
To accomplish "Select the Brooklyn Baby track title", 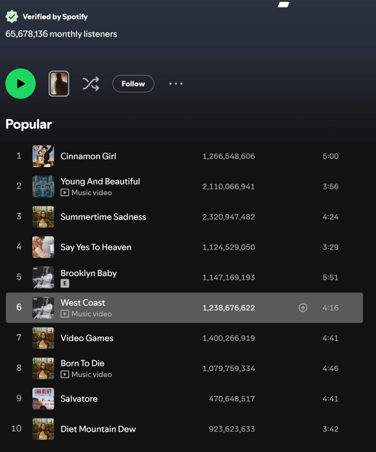I will pos(89,273).
